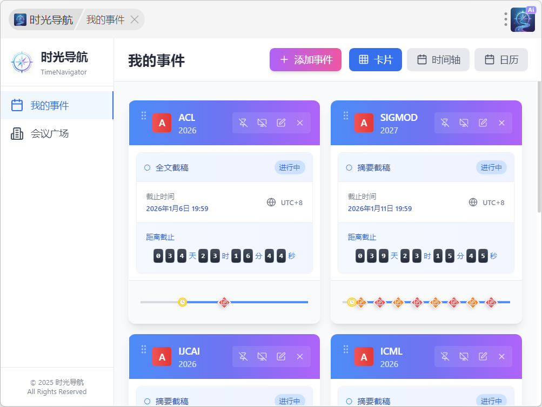The width and height of the screenshot is (542, 407).
Task: Open 会议广场 in the sidebar
Action: pos(57,133)
